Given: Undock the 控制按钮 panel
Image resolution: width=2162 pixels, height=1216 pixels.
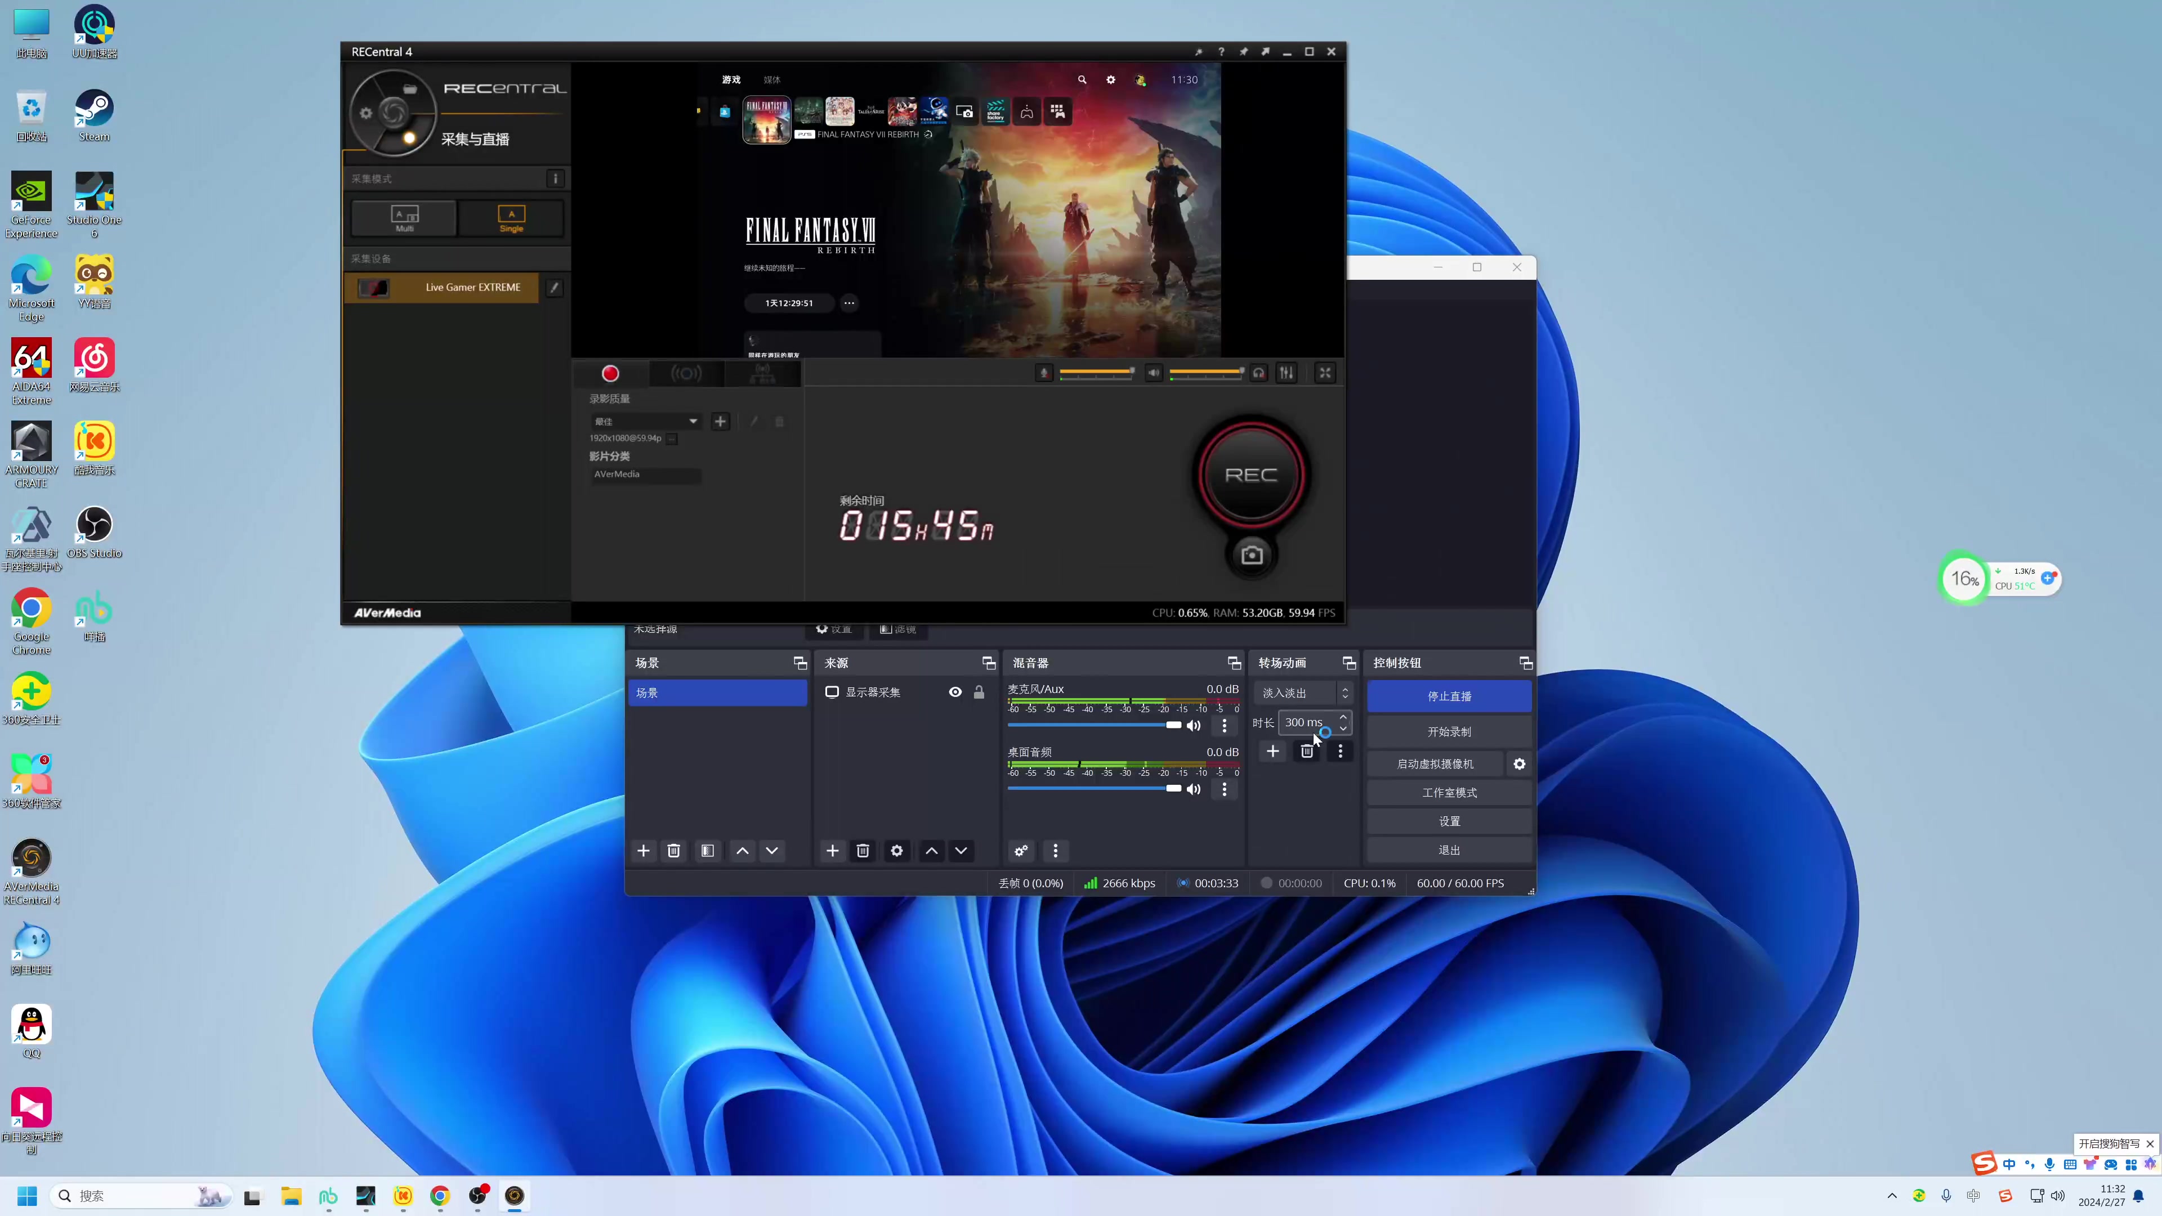Looking at the screenshot, I should tap(1526, 663).
